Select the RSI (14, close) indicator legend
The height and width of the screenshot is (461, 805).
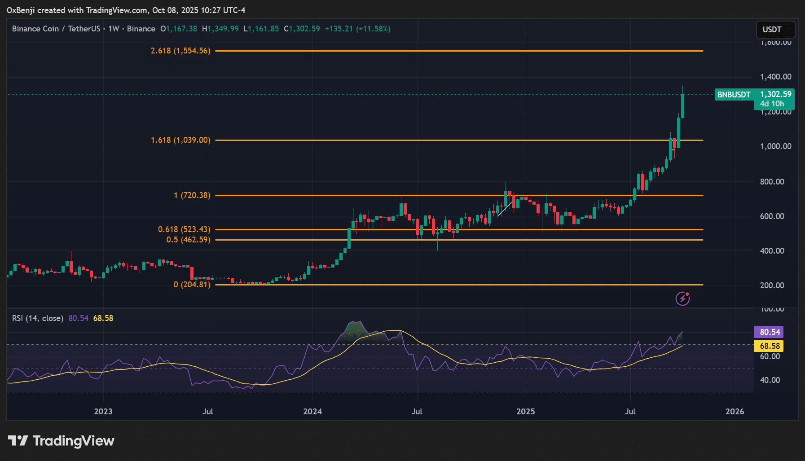(x=38, y=318)
